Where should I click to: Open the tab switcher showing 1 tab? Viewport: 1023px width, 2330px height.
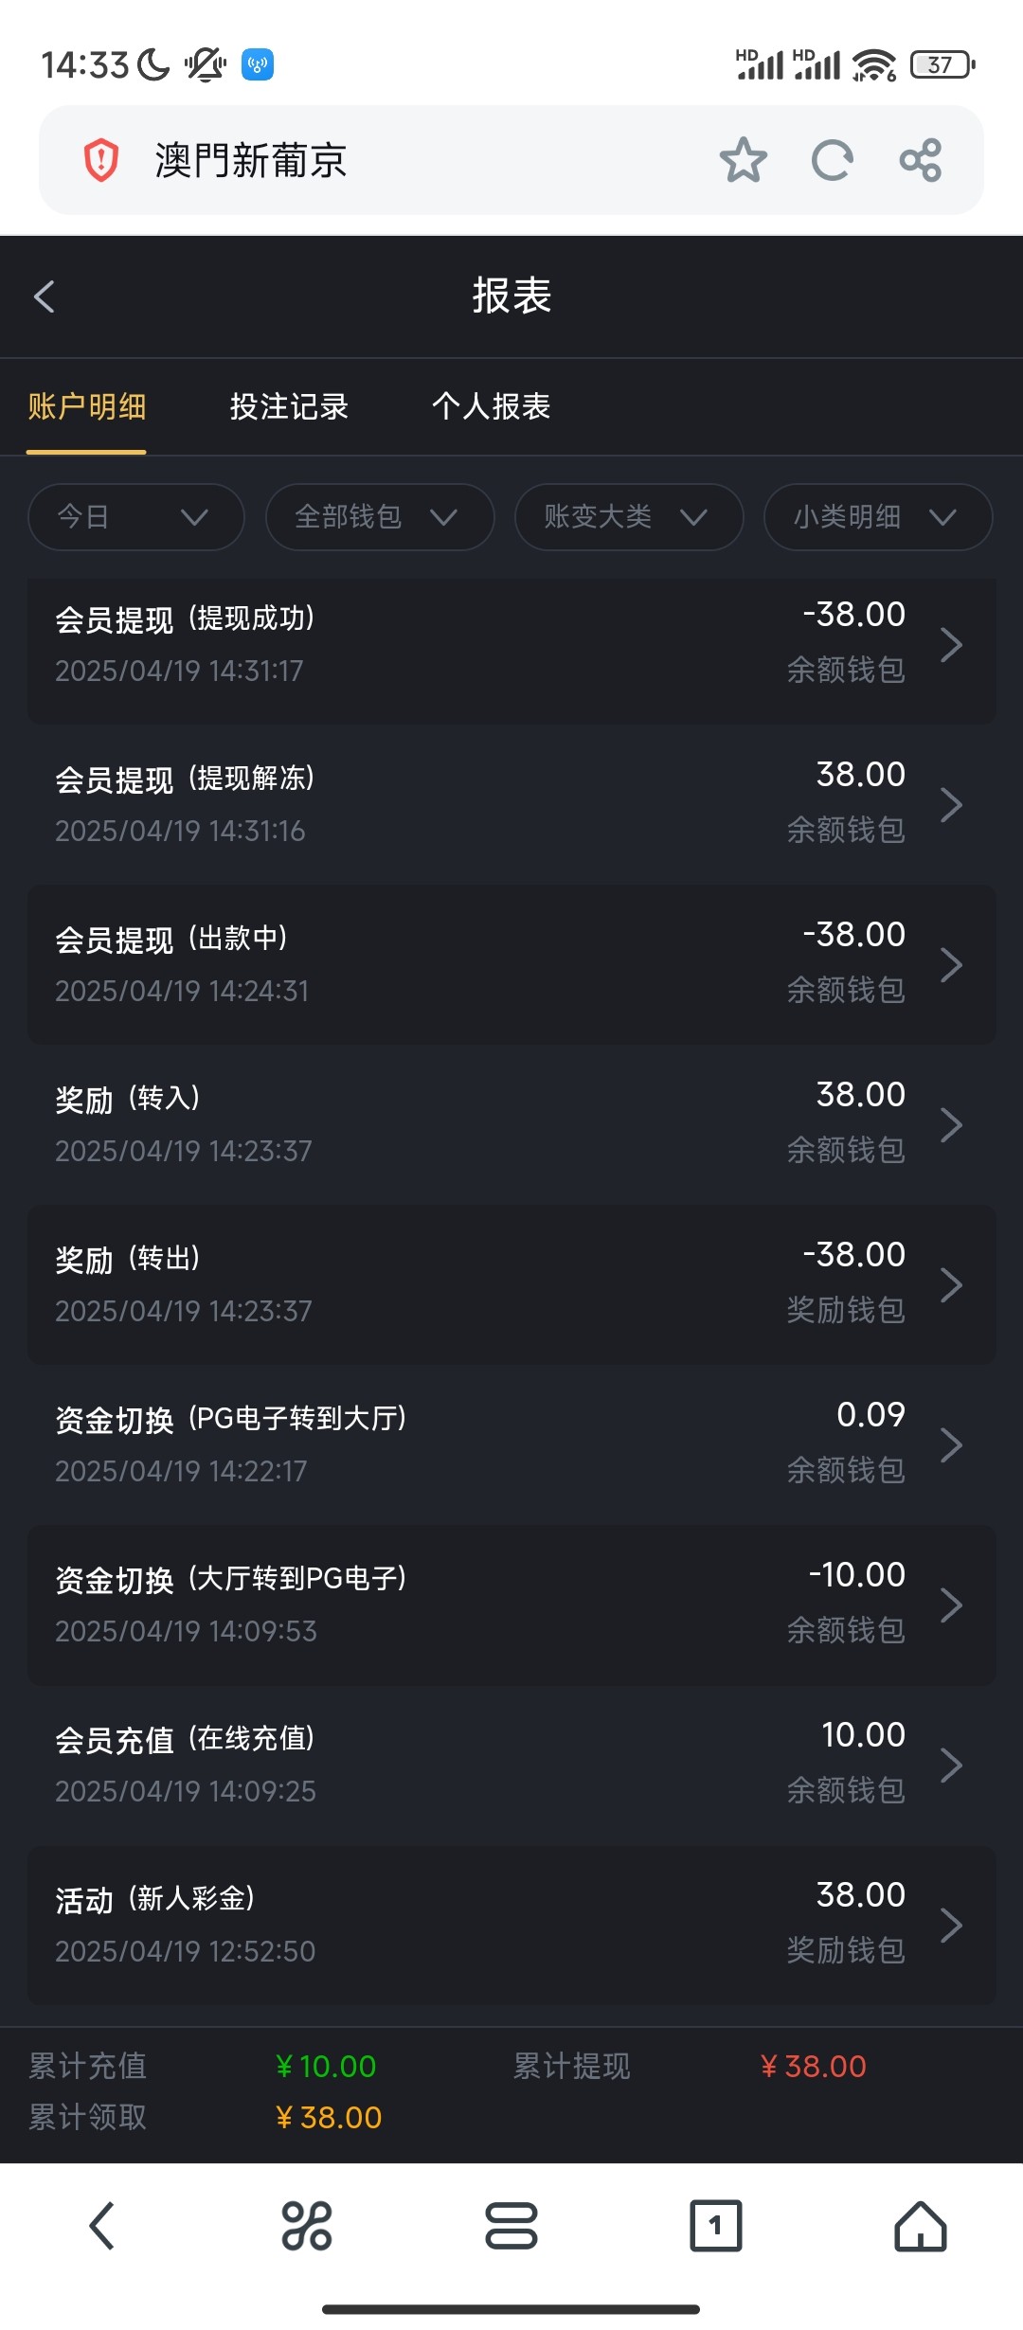pos(715,2225)
